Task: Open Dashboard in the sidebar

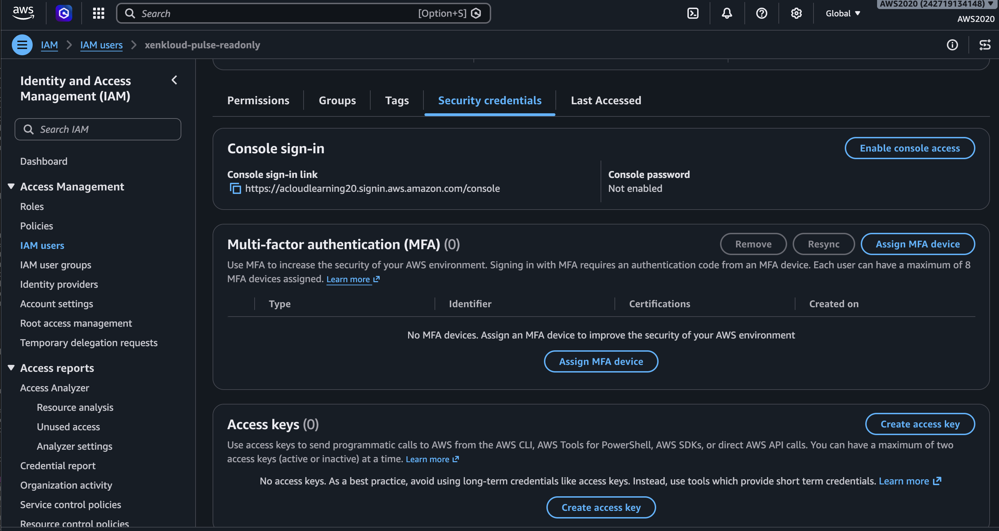Action: 44,161
